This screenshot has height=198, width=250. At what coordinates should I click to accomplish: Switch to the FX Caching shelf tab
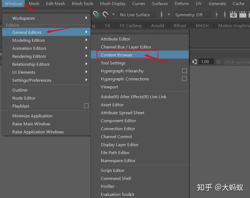coord(130,26)
